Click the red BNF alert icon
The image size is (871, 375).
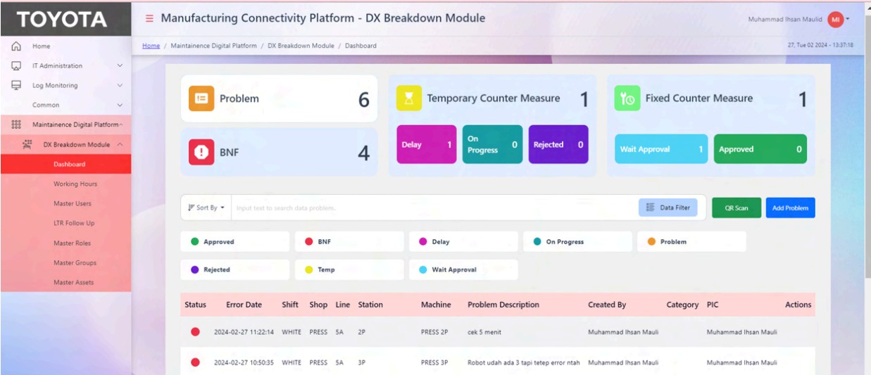(201, 152)
